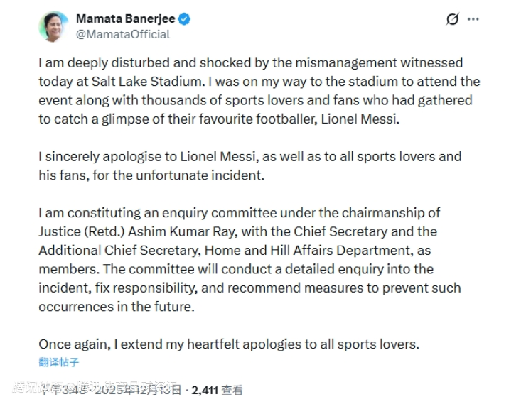The width and height of the screenshot is (526, 404).
Task: Click the 'Once again, I extend' closing sentence
Action: [x=229, y=344]
